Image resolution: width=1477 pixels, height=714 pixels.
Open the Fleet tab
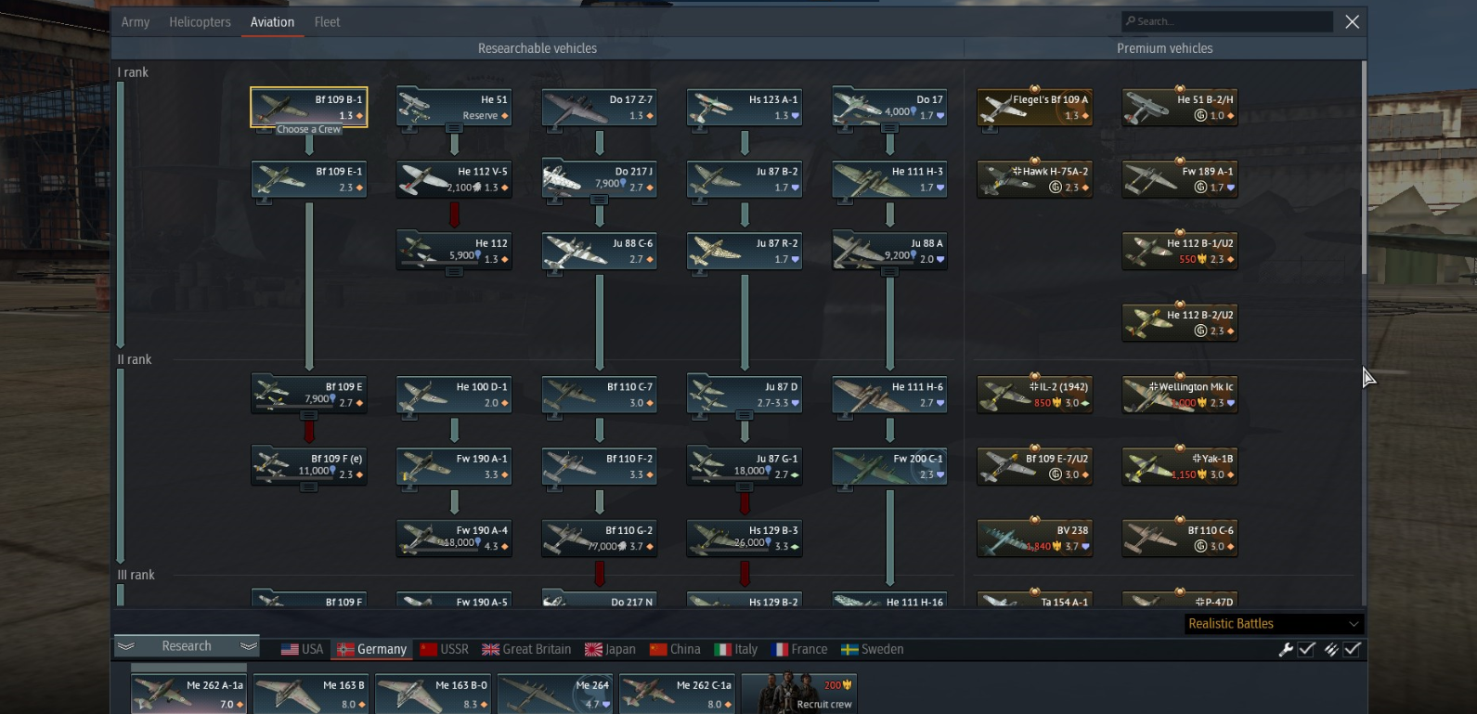pos(327,22)
